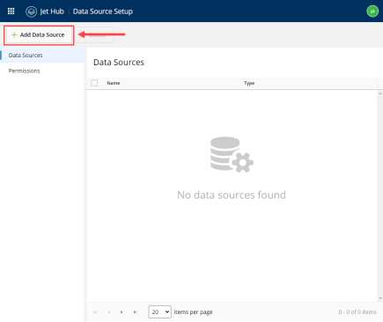The image size is (383, 322).
Task: Click the Jet Hub title text
Action: click(x=52, y=11)
